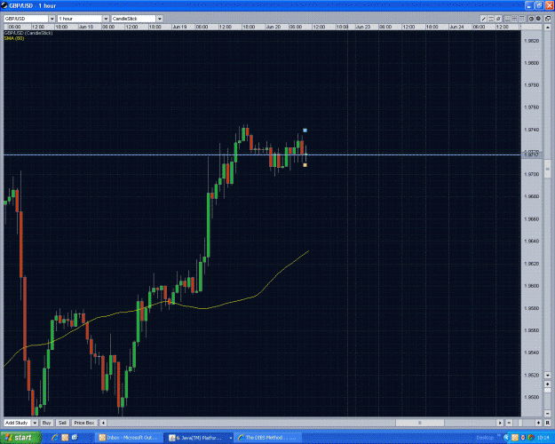
Task: Click the orange Outlook tray icon
Action: (x=515, y=438)
